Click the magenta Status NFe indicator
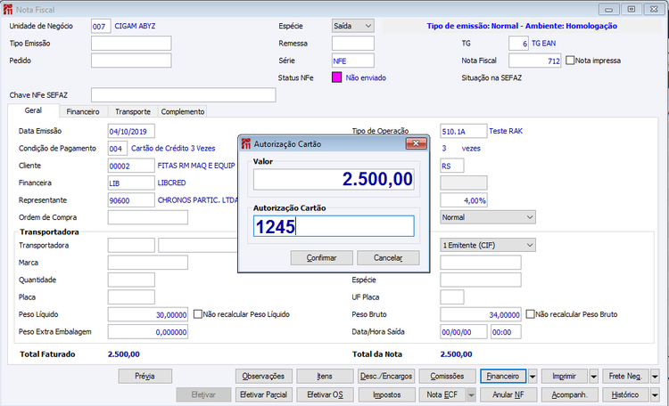669x406 pixels. (x=337, y=77)
